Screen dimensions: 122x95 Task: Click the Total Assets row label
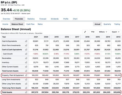click(7, 92)
